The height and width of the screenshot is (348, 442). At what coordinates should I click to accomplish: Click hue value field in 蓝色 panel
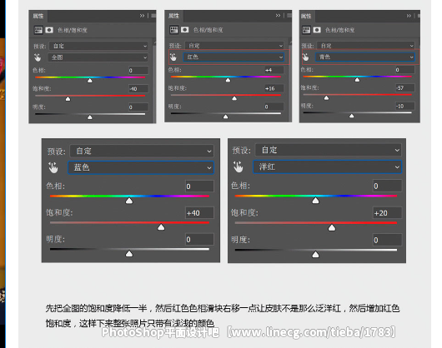tap(199, 186)
